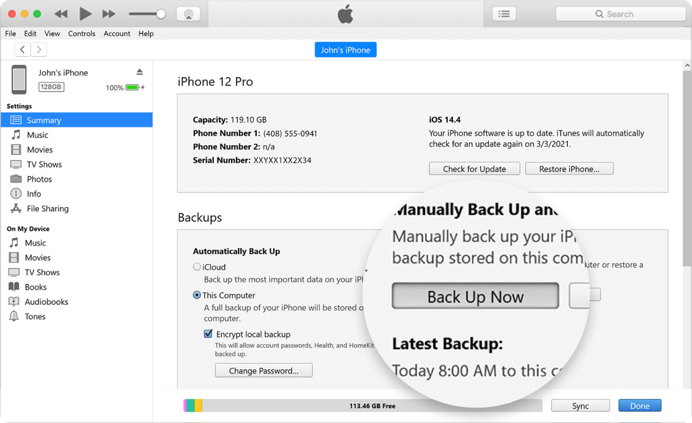Open the Controls menu
The width and height of the screenshot is (692, 423).
(82, 33)
